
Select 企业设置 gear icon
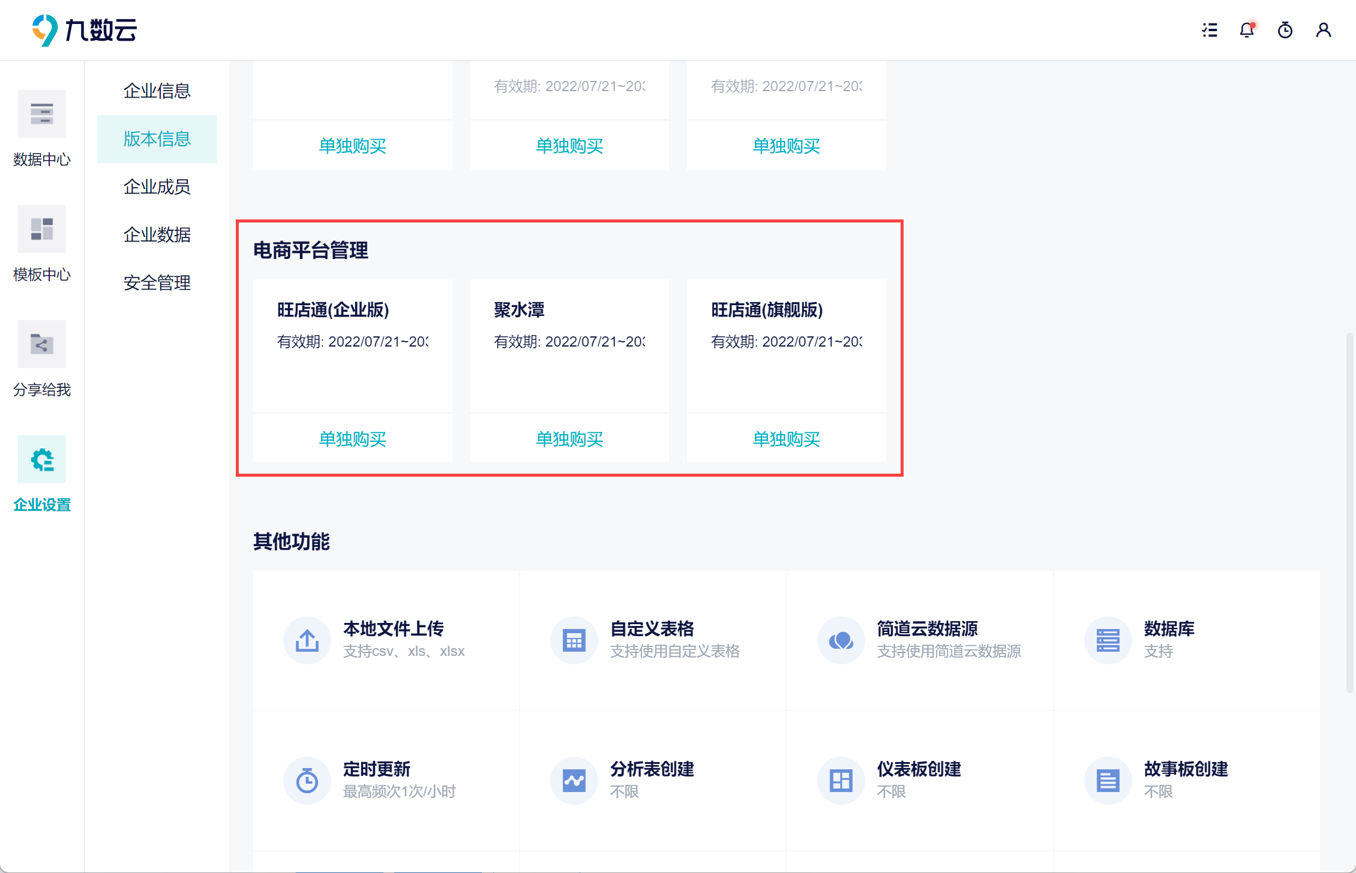pyautogui.click(x=41, y=460)
